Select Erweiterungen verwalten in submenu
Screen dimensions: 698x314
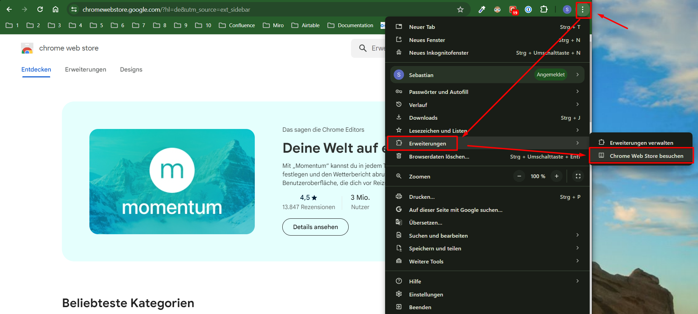point(641,143)
